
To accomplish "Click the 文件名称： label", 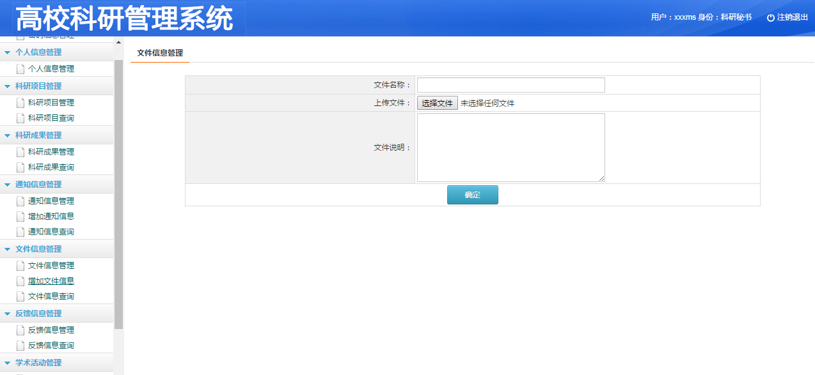I will [x=393, y=85].
